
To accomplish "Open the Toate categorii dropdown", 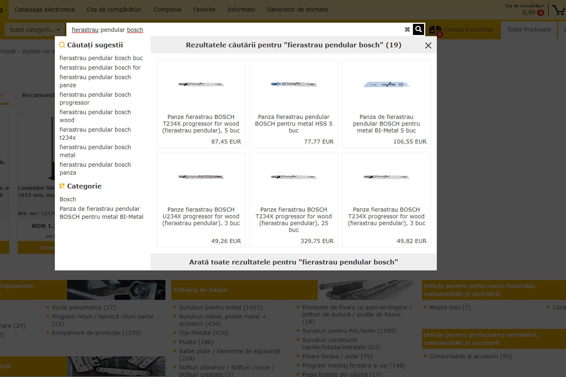I will 34,29.
